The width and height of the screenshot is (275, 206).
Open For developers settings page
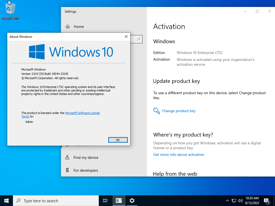point(86,170)
